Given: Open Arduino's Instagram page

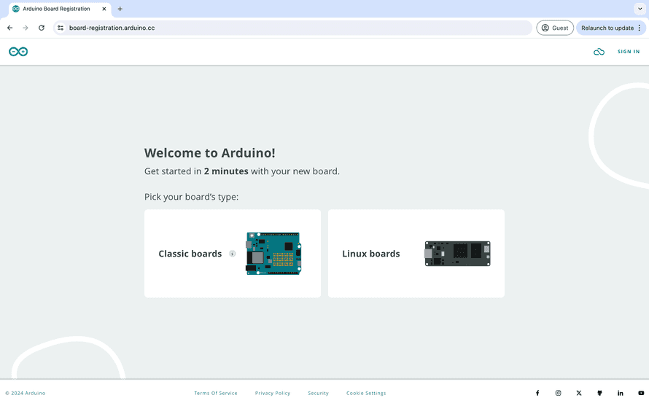Looking at the screenshot, I should coord(559,393).
